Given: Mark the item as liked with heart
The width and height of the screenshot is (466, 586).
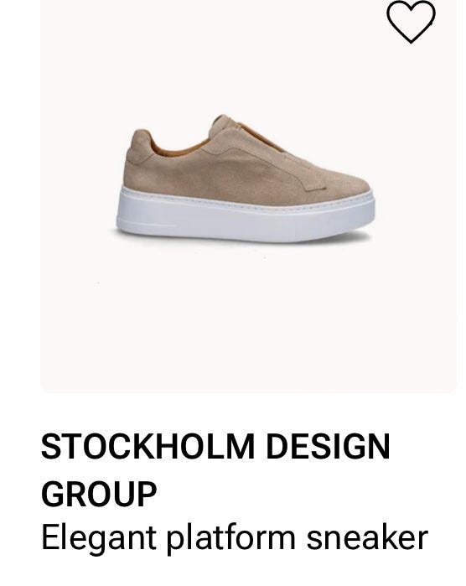Looking at the screenshot, I should (x=411, y=21).
